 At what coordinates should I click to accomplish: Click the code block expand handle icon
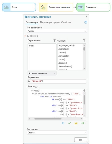coord(84,90)
